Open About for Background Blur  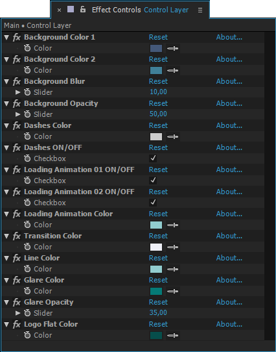pos(229,81)
